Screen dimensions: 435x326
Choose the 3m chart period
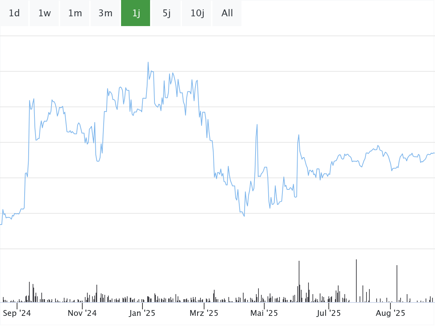click(105, 13)
